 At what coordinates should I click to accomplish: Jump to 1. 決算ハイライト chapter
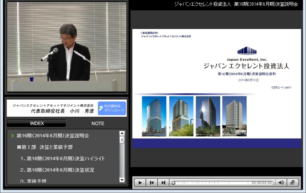62,159
